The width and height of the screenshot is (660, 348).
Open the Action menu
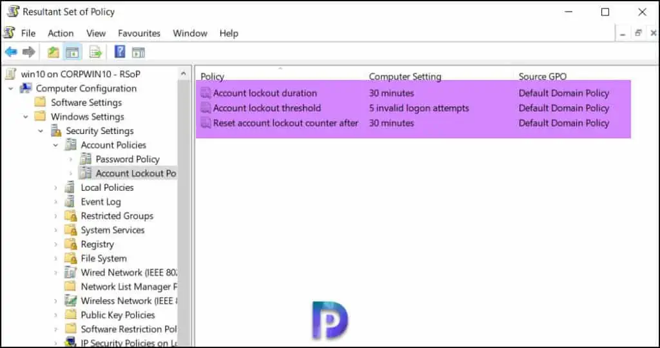pyautogui.click(x=61, y=34)
